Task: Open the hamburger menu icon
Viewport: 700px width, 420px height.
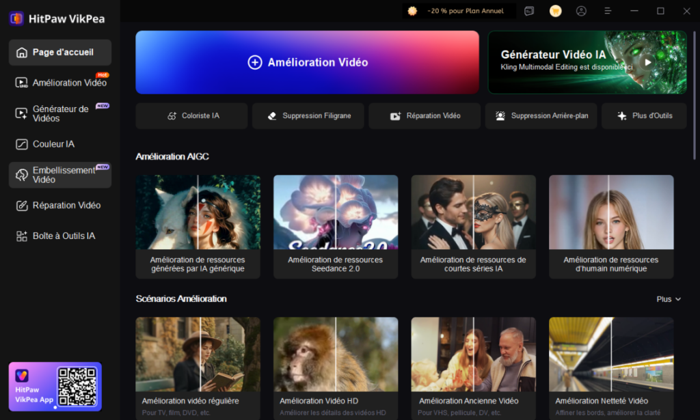Action: [608, 11]
